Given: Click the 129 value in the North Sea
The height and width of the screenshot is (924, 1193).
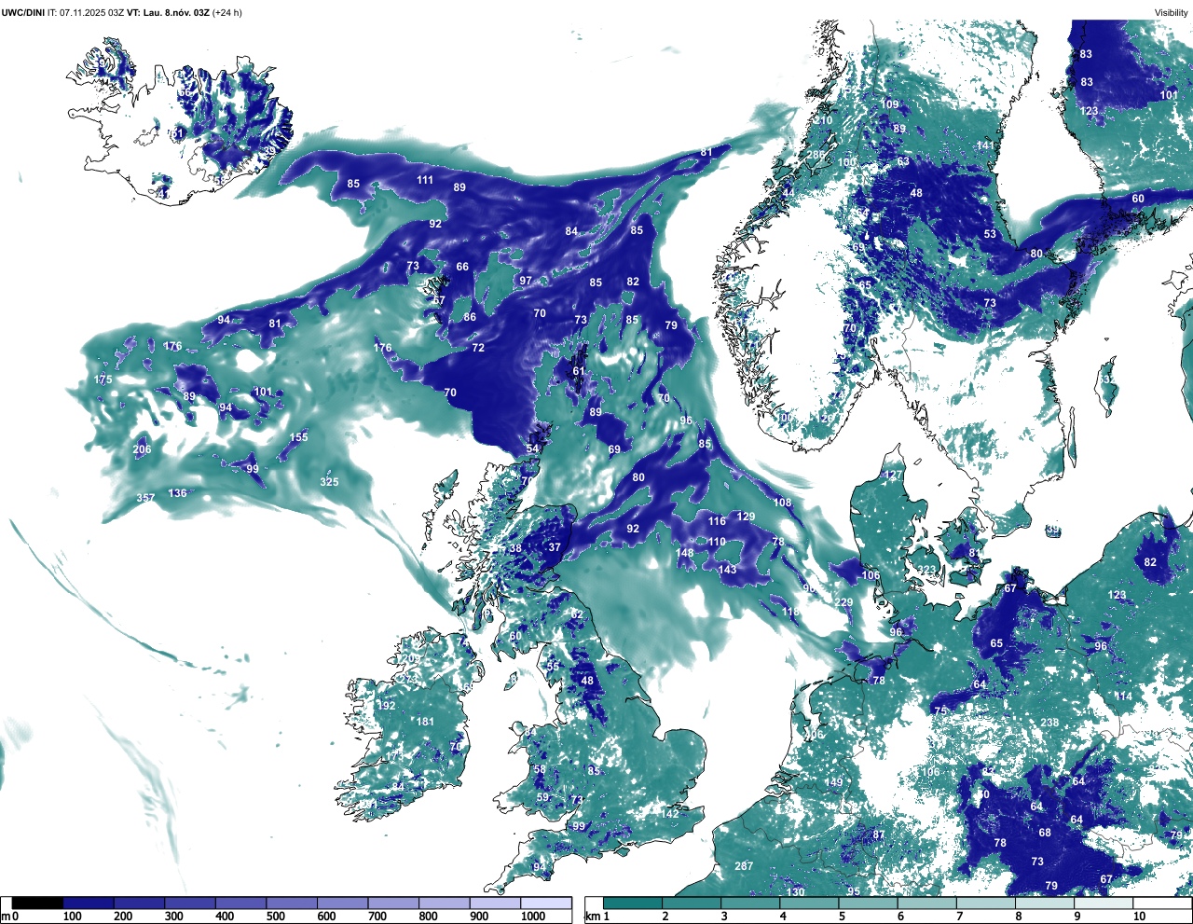Looking at the screenshot, I should 746,517.
